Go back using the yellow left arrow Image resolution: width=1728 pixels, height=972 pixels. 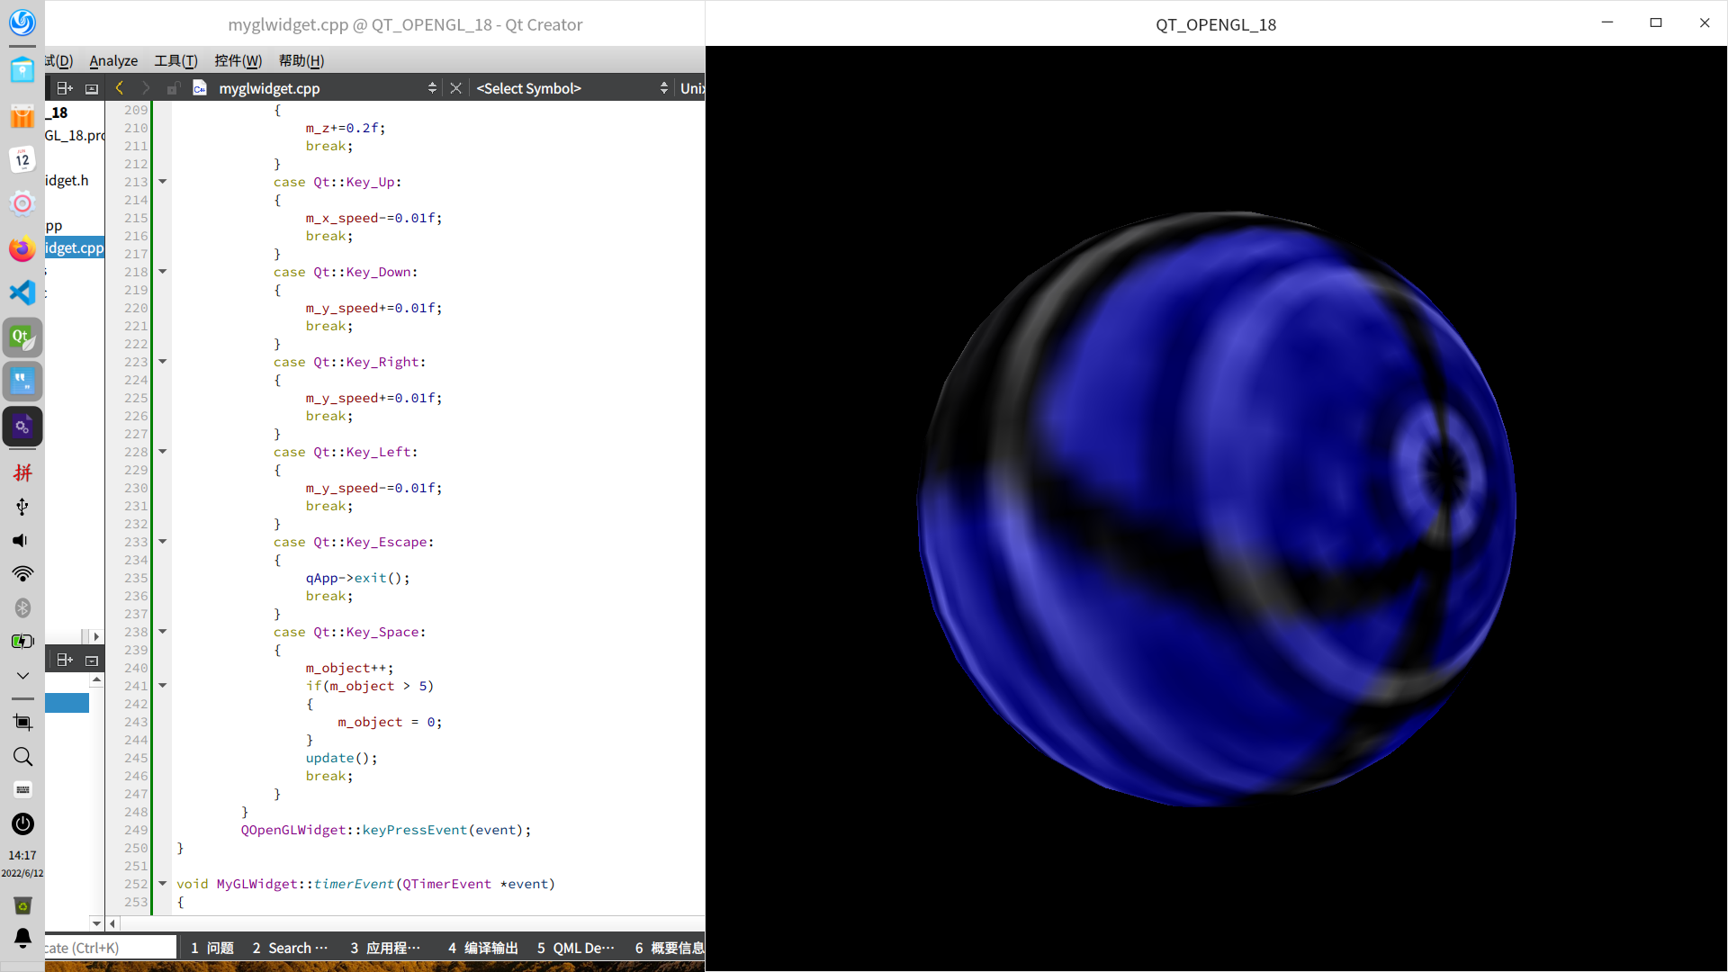pyautogui.click(x=120, y=88)
